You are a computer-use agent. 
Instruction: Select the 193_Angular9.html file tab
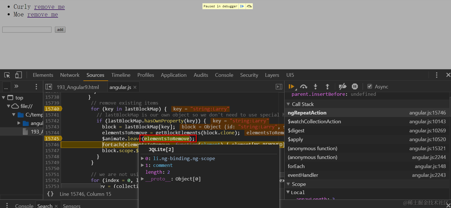pos(78,87)
